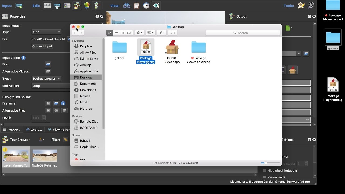Toggle the Hide ghost hotspots checkbox
345x194 pixels.
[265, 171]
